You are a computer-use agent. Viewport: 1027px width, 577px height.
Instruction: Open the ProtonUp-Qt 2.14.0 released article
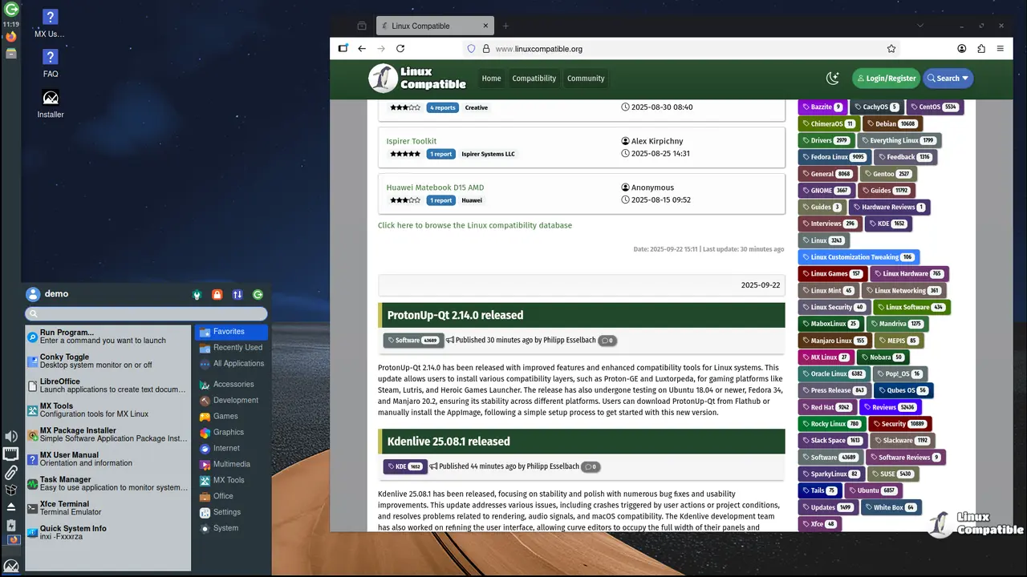pos(455,315)
